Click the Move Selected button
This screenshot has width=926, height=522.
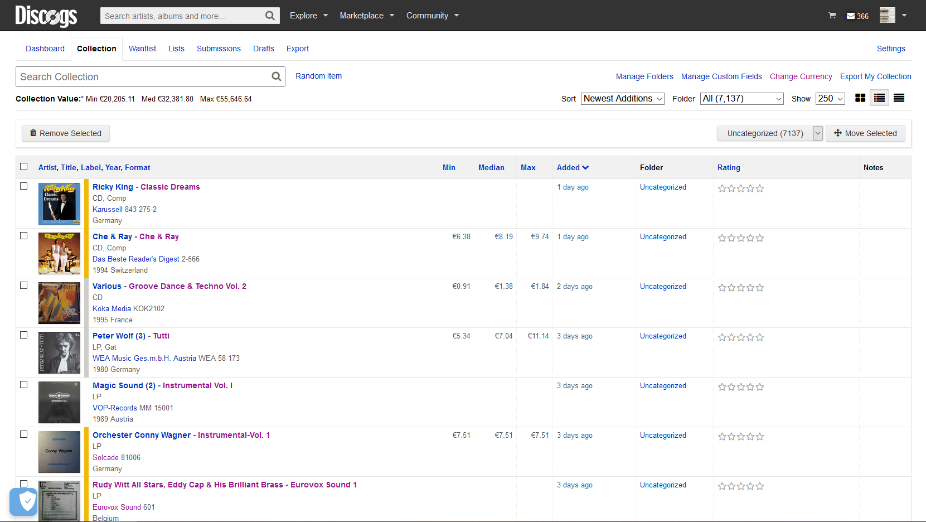865,133
